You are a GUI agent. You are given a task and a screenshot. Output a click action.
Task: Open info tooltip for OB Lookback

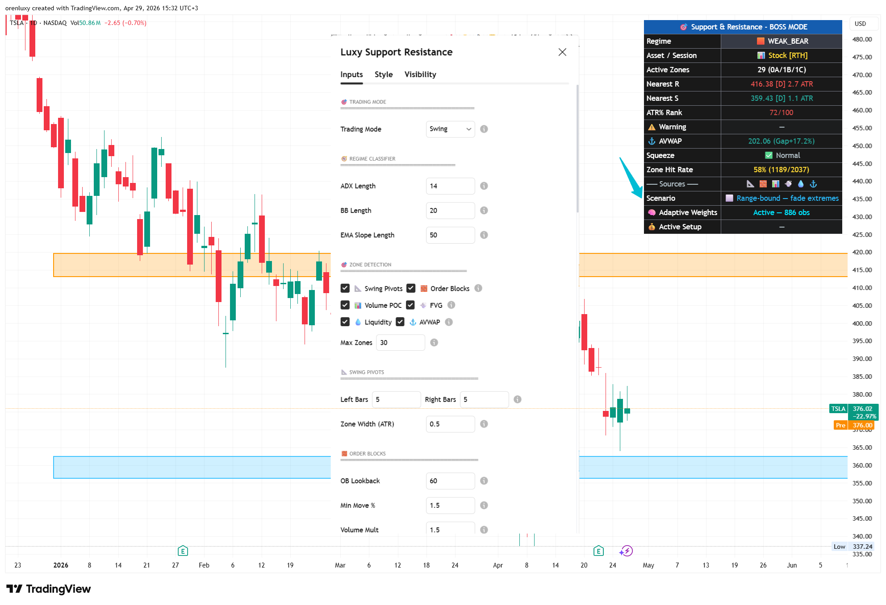click(x=484, y=481)
